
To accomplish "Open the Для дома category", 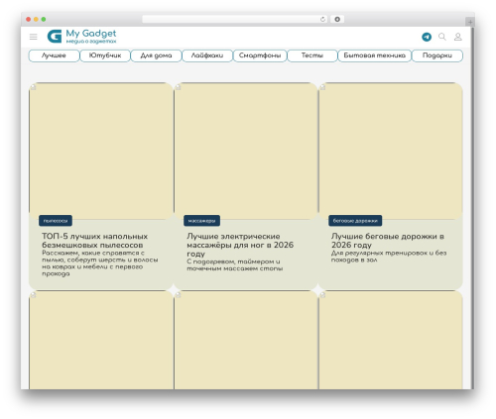I will point(156,55).
